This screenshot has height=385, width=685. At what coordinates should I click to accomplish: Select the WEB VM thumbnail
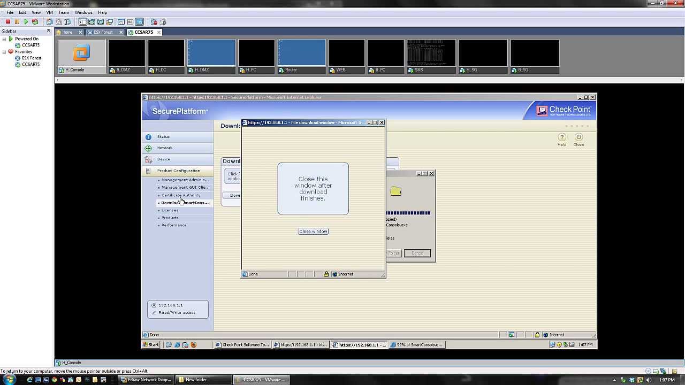tap(347, 56)
